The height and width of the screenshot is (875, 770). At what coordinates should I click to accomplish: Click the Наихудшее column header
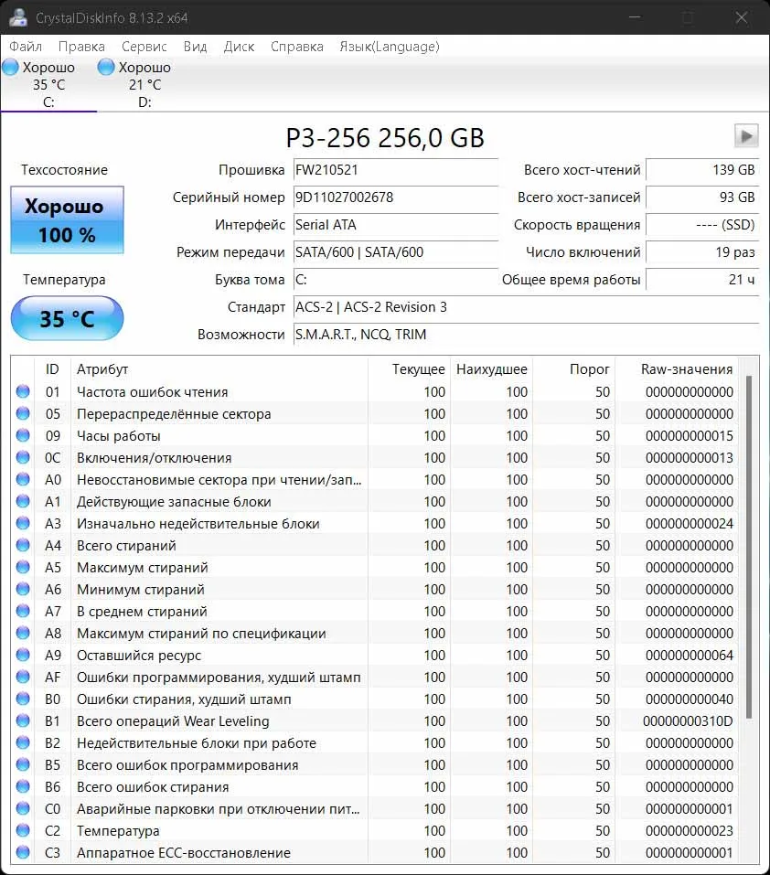coord(491,369)
